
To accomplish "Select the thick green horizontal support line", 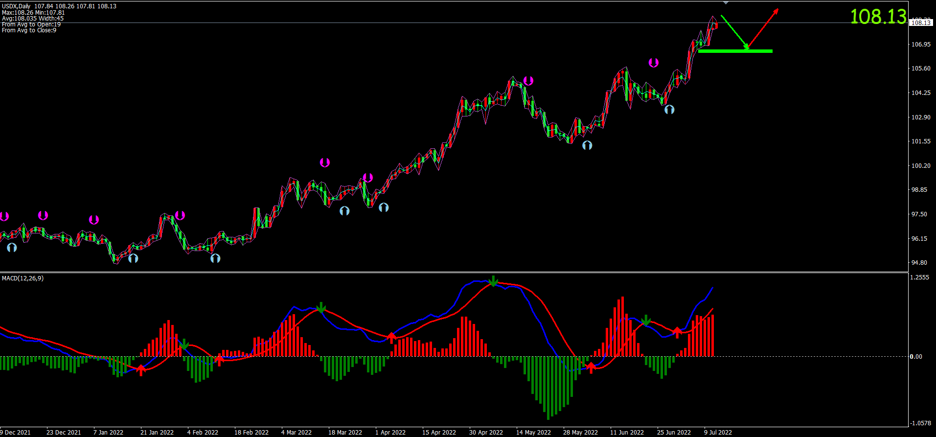I will point(735,51).
